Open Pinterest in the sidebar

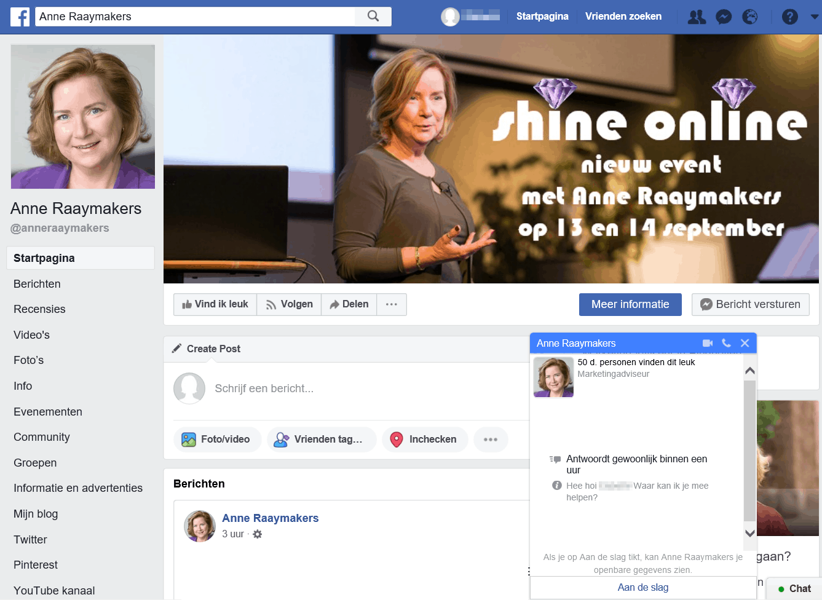coord(36,565)
